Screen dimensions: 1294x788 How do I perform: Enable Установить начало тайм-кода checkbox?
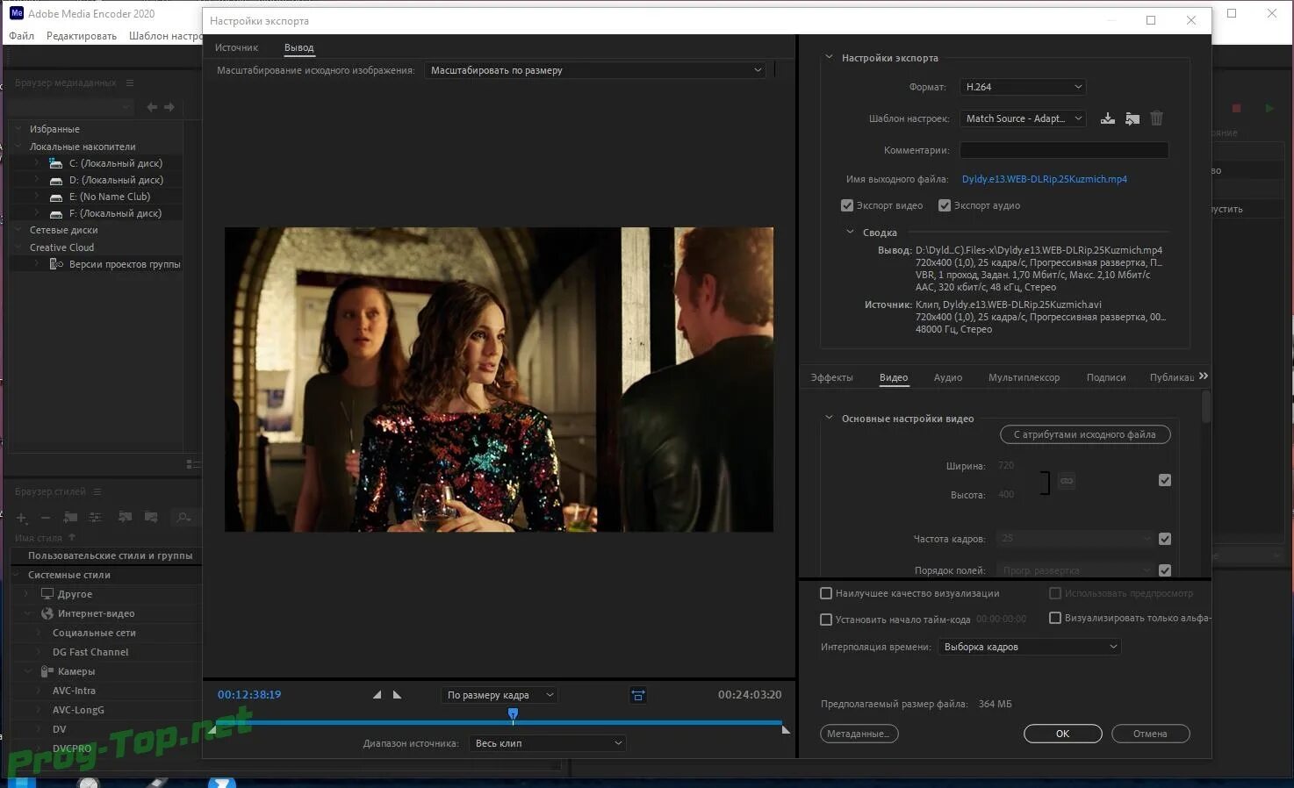[826, 620]
